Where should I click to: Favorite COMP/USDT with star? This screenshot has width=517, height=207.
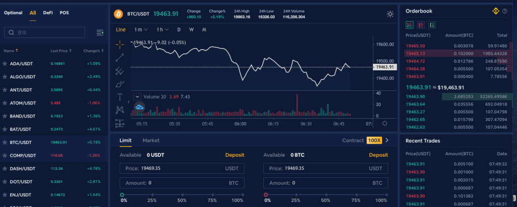click(5, 155)
